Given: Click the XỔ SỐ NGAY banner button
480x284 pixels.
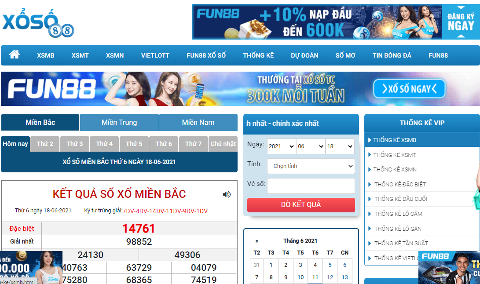Looking at the screenshot, I should tap(409, 89).
